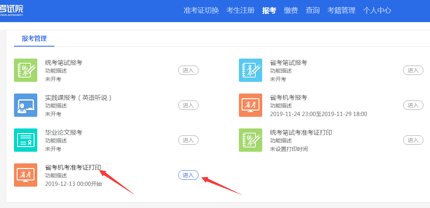Open the 缴费 payment menu
The width and height of the screenshot is (430, 208).
[291, 10]
